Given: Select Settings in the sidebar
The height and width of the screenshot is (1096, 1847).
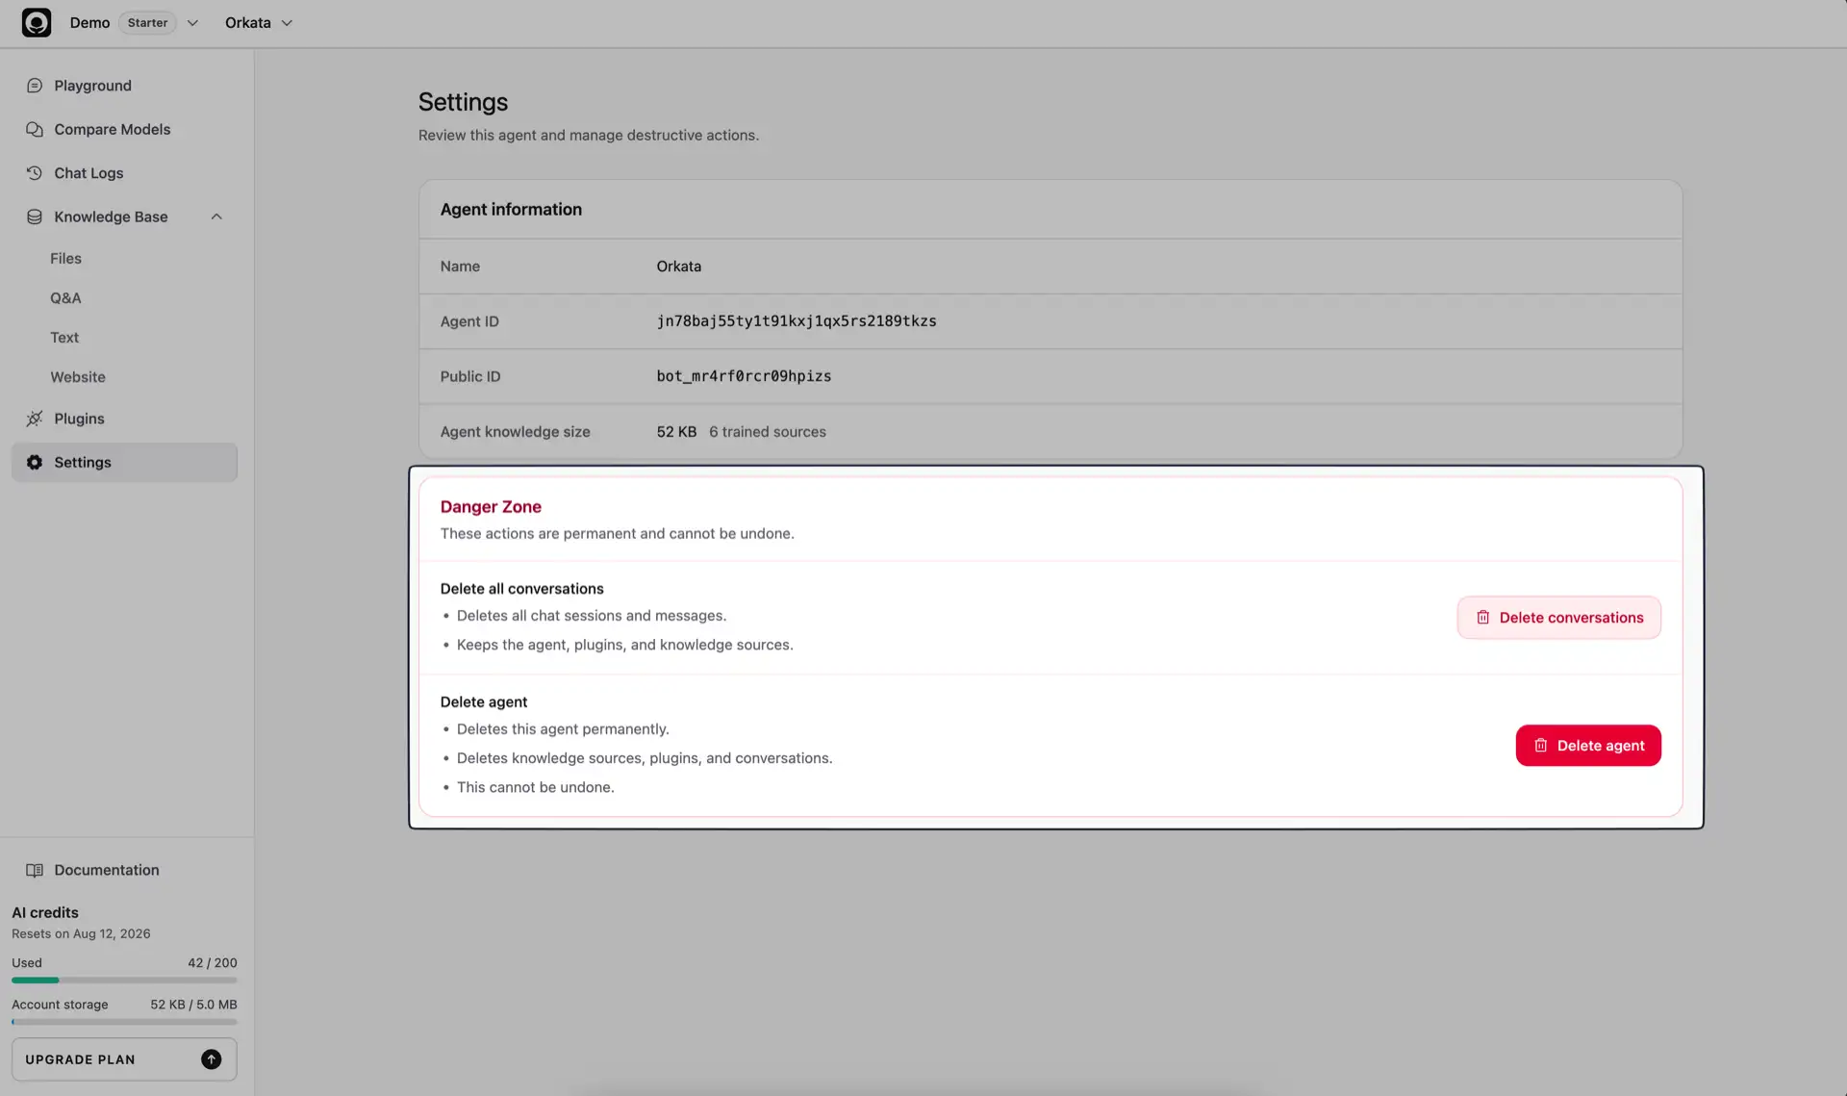Looking at the screenshot, I should point(124,462).
